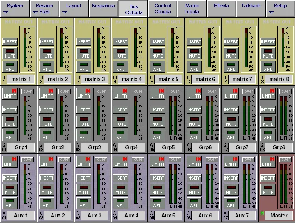Enable AFL on Aux 1
The height and width of the screenshot is (223, 295).
pyautogui.click(x=10, y=204)
